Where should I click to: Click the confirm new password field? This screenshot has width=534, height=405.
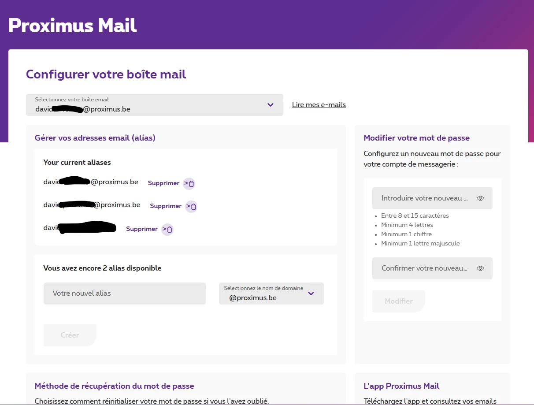[424, 268]
